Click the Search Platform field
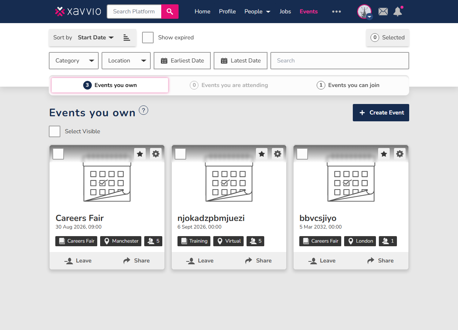 pos(134,12)
